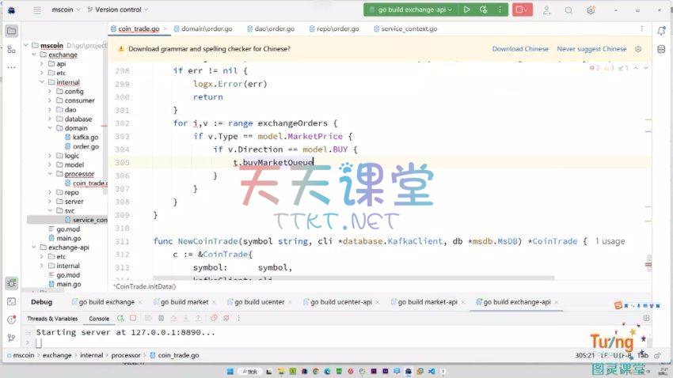Expand the config folder in project tree

[49, 91]
